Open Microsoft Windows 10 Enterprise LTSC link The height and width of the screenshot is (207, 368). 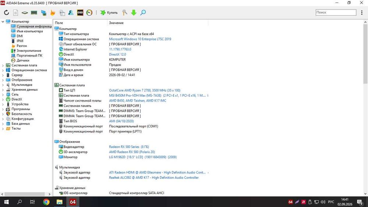click(140, 39)
